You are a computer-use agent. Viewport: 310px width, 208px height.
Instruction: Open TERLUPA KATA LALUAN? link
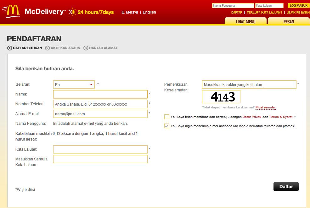(x=265, y=13)
